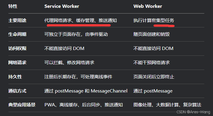Viewport: 213px width, 116px height.
Task: Click '图像处理、大数据计算、复杂算法' cell
Action: point(167,105)
